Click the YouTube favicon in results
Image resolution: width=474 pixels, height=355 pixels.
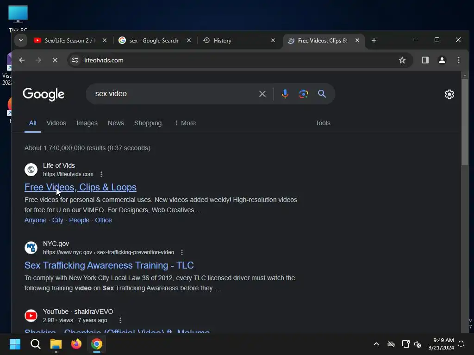tap(31, 316)
